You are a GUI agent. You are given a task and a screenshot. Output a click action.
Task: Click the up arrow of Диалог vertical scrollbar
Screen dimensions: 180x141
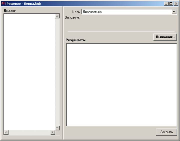[x=57, y=16]
